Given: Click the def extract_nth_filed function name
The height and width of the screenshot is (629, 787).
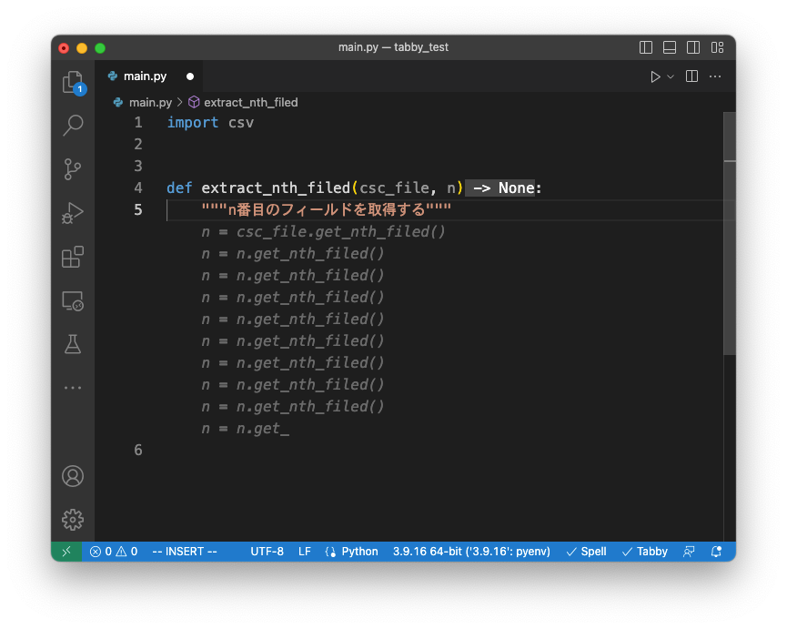Looking at the screenshot, I should coord(276,188).
